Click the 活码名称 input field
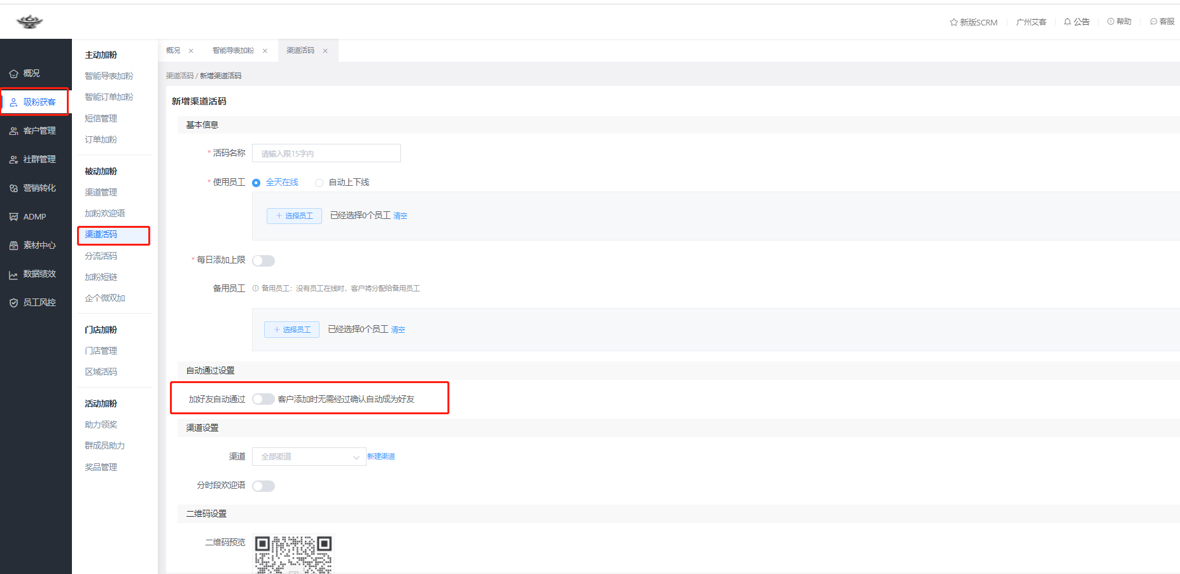This screenshot has height=574, width=1180. click(326, 153)
